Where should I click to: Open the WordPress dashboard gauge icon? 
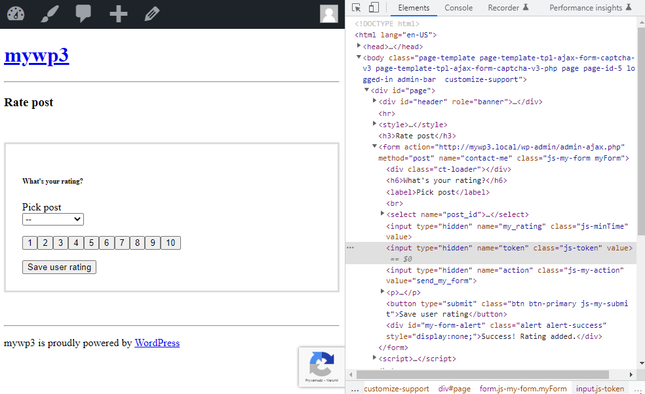pyautogui.click(x=16, y=14)
